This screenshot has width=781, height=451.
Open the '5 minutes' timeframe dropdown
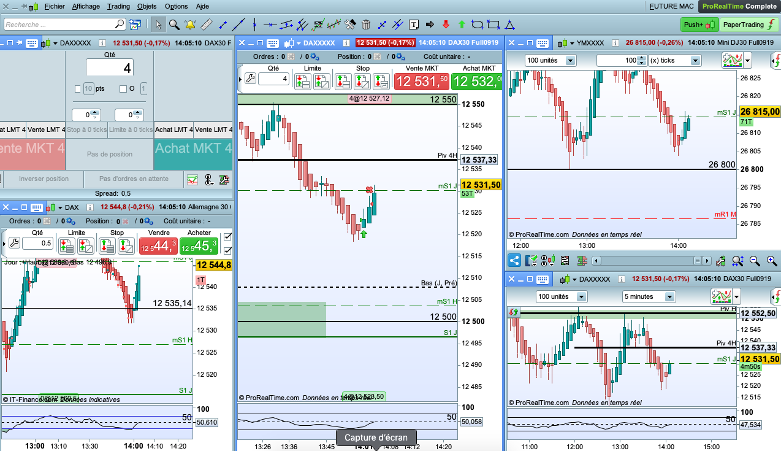650,296
